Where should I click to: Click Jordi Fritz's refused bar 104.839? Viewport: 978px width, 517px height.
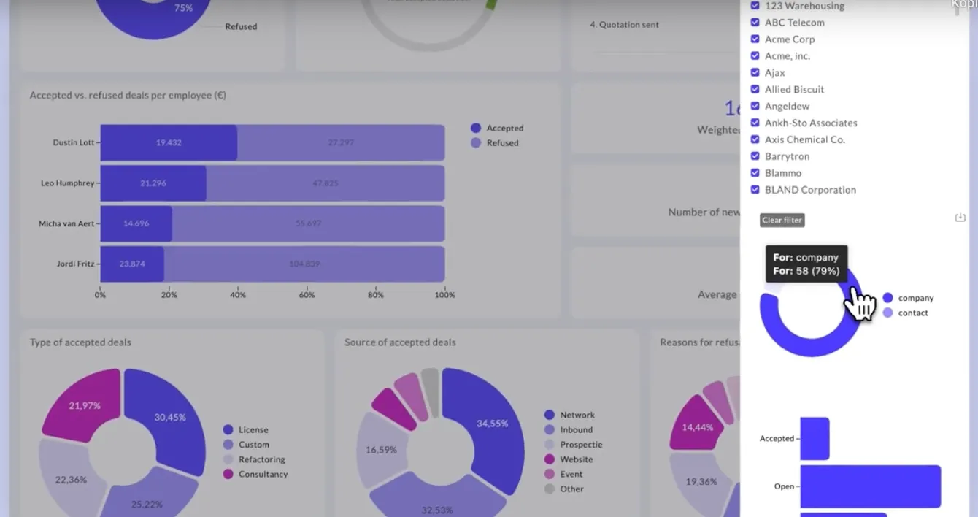304,264
